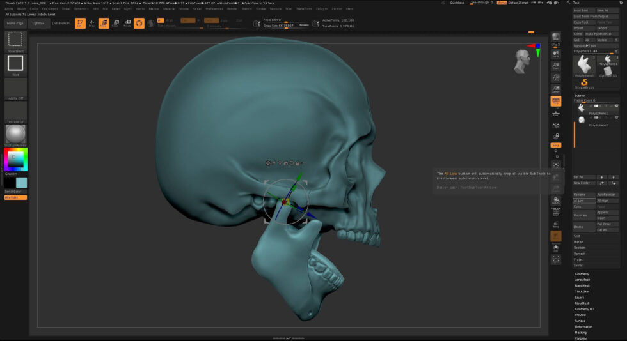Open the material sphere picker
This screenshot has height=341, width=627.
pyautogui.click(x=15, y=133)
